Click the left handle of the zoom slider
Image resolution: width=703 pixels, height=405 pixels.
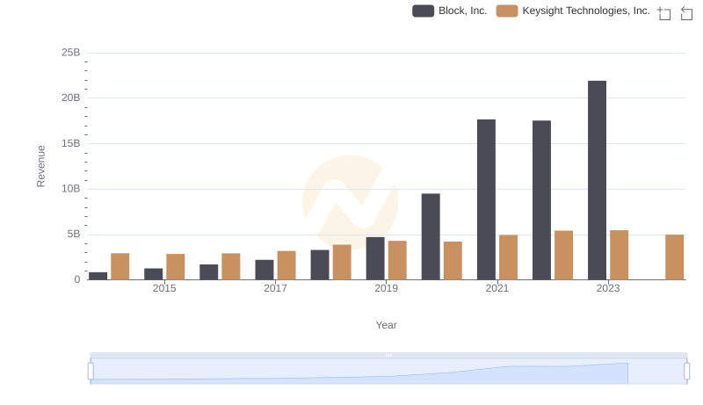(91, 372)
